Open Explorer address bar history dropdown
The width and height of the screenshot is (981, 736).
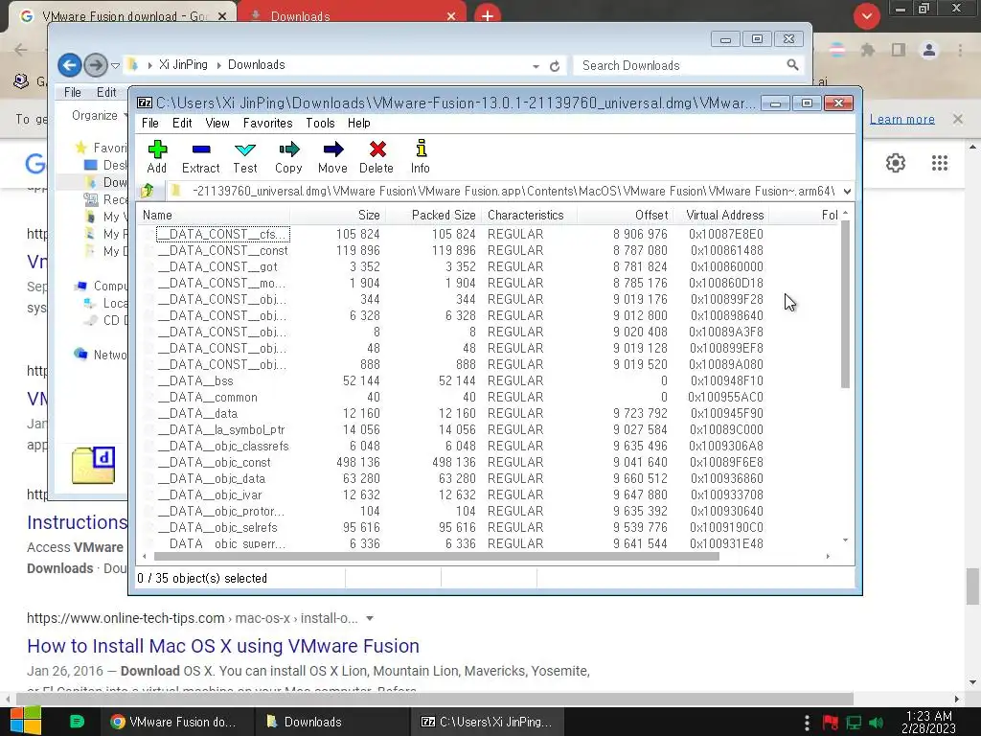(x=536, y=66)
